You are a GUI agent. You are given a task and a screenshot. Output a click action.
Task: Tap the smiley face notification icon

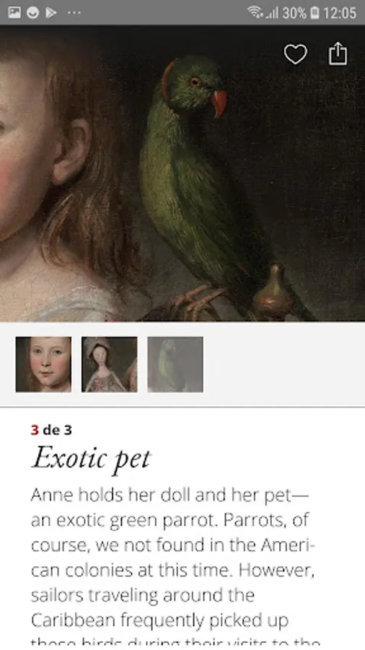pos(32,13)
